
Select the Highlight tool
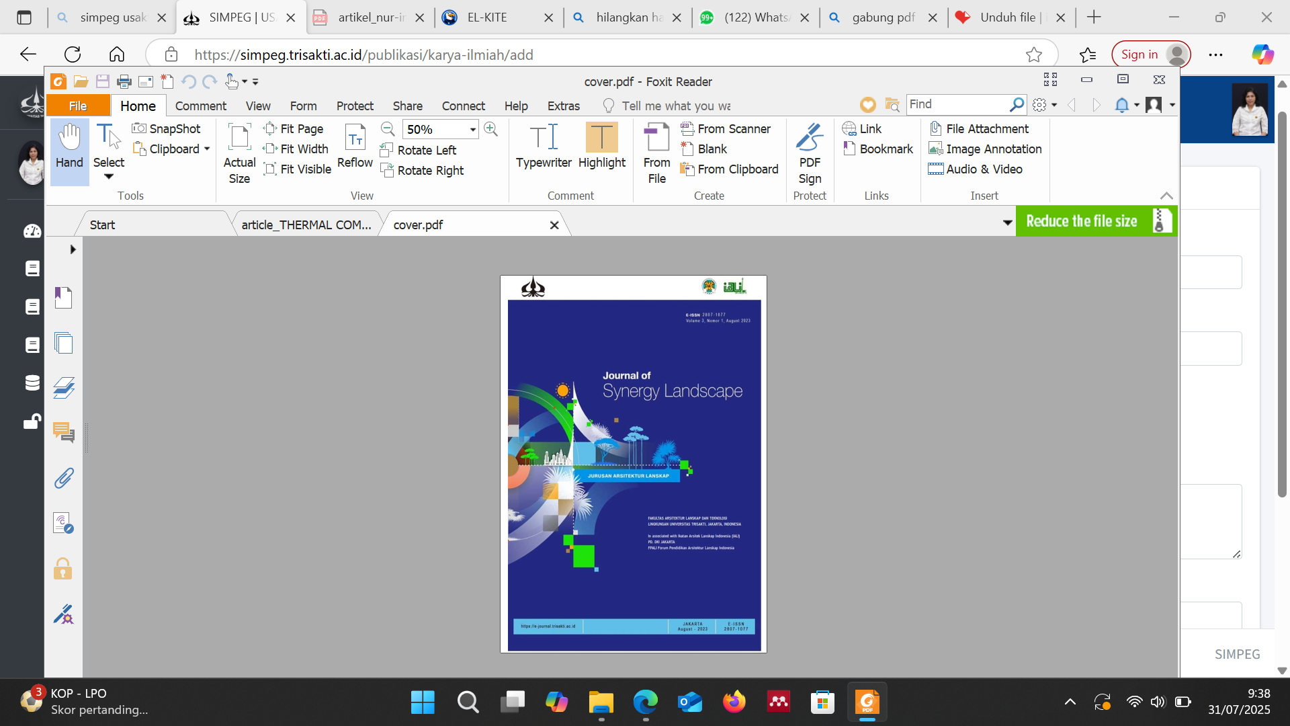601,146
